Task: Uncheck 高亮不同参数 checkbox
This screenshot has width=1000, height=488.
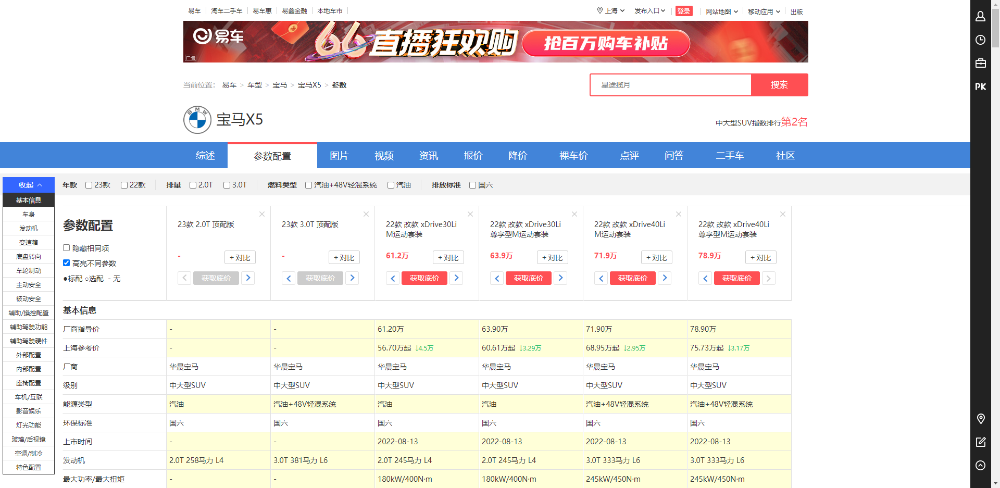Action: point(67,263)
